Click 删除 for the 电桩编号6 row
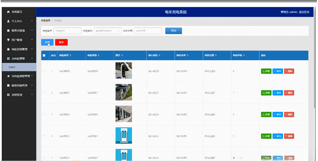 [289, 114]
